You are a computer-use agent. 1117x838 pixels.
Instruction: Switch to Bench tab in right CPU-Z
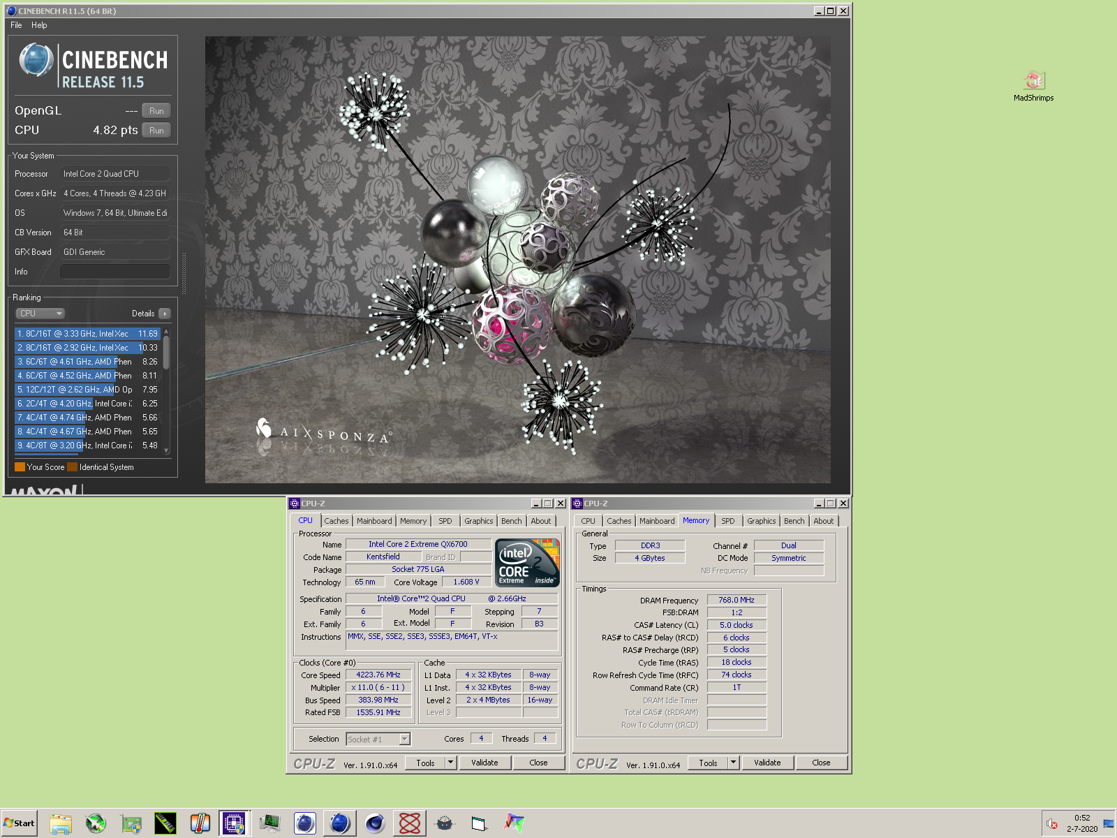tap(794, 521)
